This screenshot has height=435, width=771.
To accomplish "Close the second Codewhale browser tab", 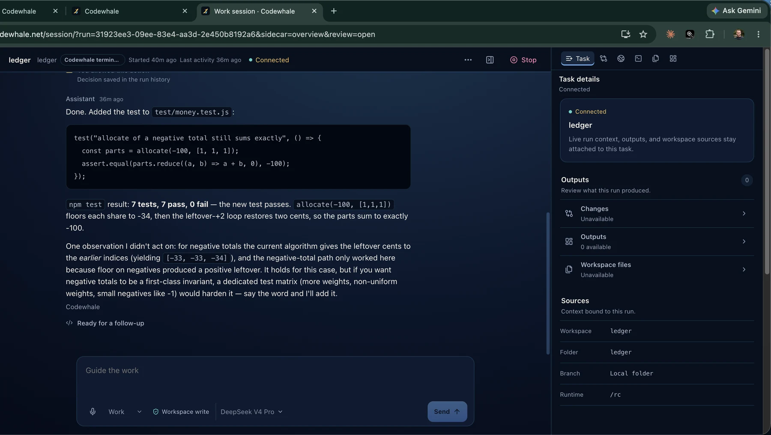I will click(x=185, y=11).
